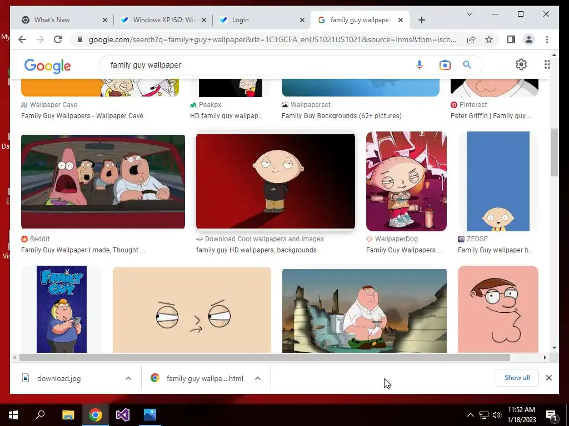The width and height of the screenshot is (569, 426).
Task: Open Peakpx HD family guy link
Action: click(226, 116)
